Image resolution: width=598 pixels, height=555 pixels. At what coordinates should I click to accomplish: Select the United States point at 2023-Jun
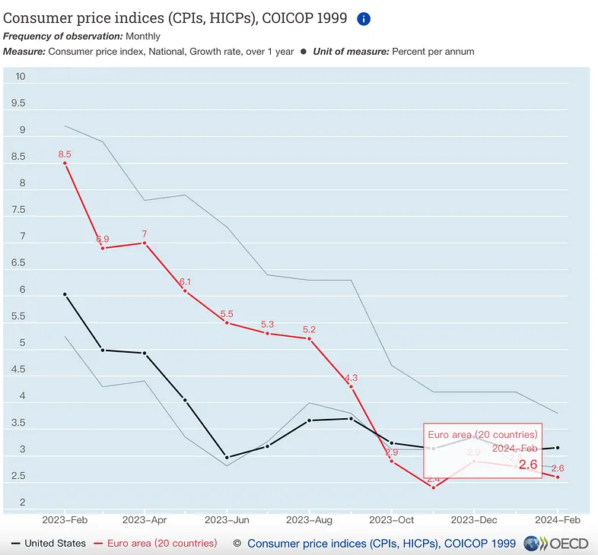[x=227, y=458]
